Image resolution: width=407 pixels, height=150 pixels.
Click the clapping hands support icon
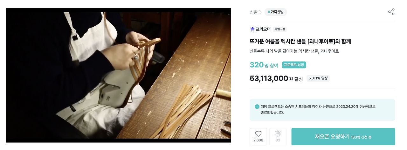click(x=278, y=137)
